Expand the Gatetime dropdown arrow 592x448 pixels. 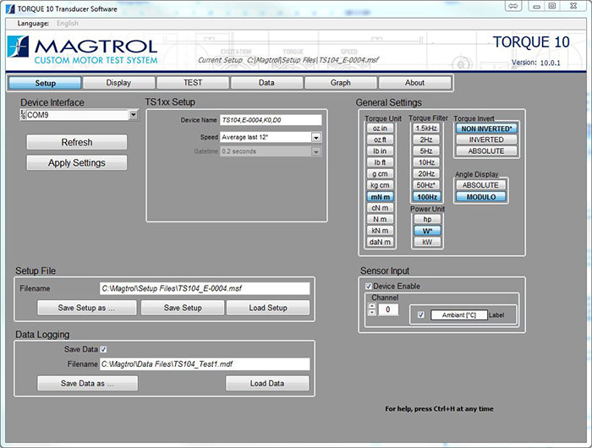tap(316, 151)
